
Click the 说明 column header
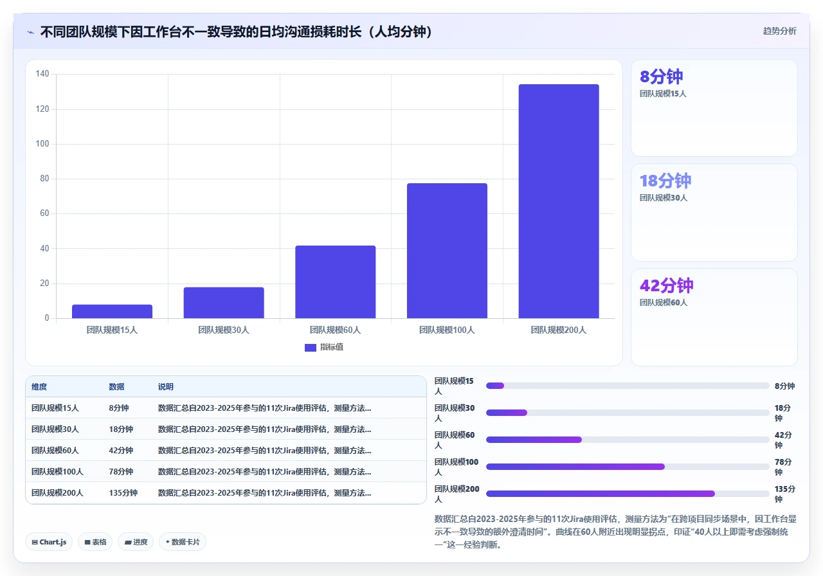tap(166, 387)
